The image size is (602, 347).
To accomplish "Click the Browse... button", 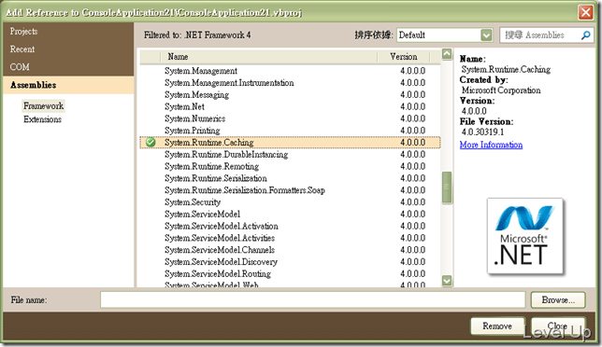I will coord(558,299).
